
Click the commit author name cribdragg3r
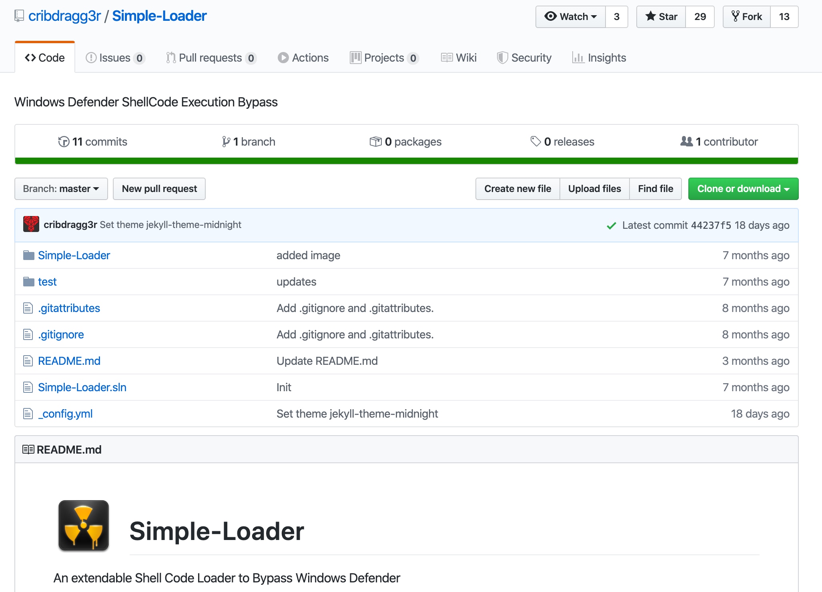point(70,224)
